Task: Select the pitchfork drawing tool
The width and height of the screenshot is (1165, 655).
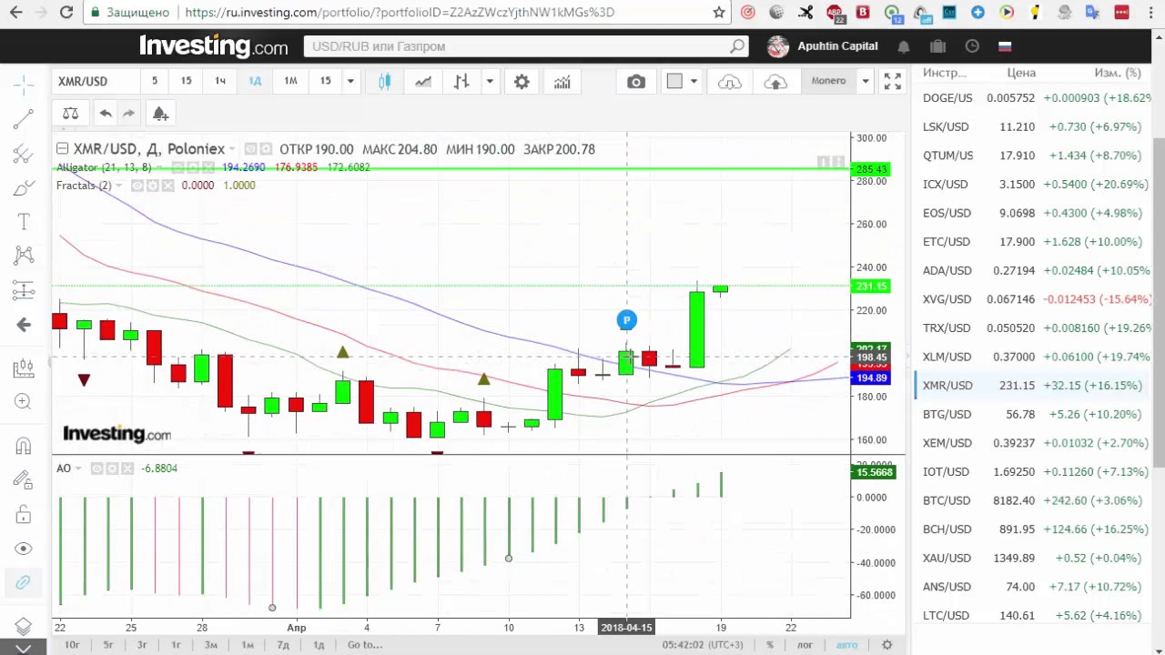Action: (x=24, y=154)
